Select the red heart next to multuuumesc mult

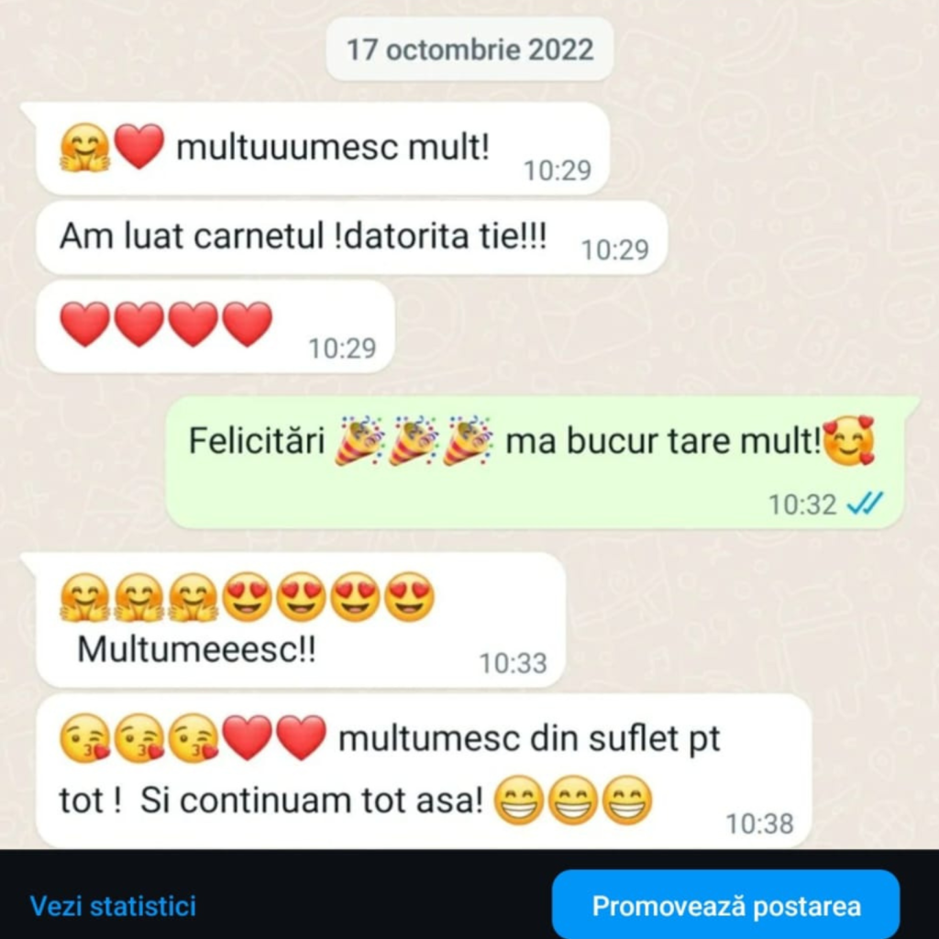click(x=139, y=147)
